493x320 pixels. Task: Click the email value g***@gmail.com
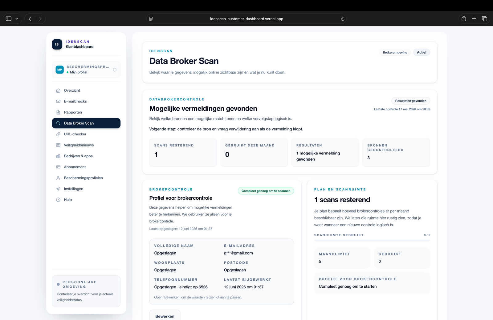[238, 253]
